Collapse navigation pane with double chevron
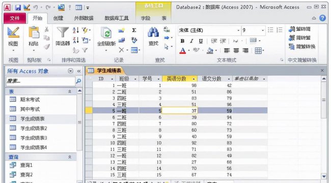 pyautogui.click(x=79, y=71)
